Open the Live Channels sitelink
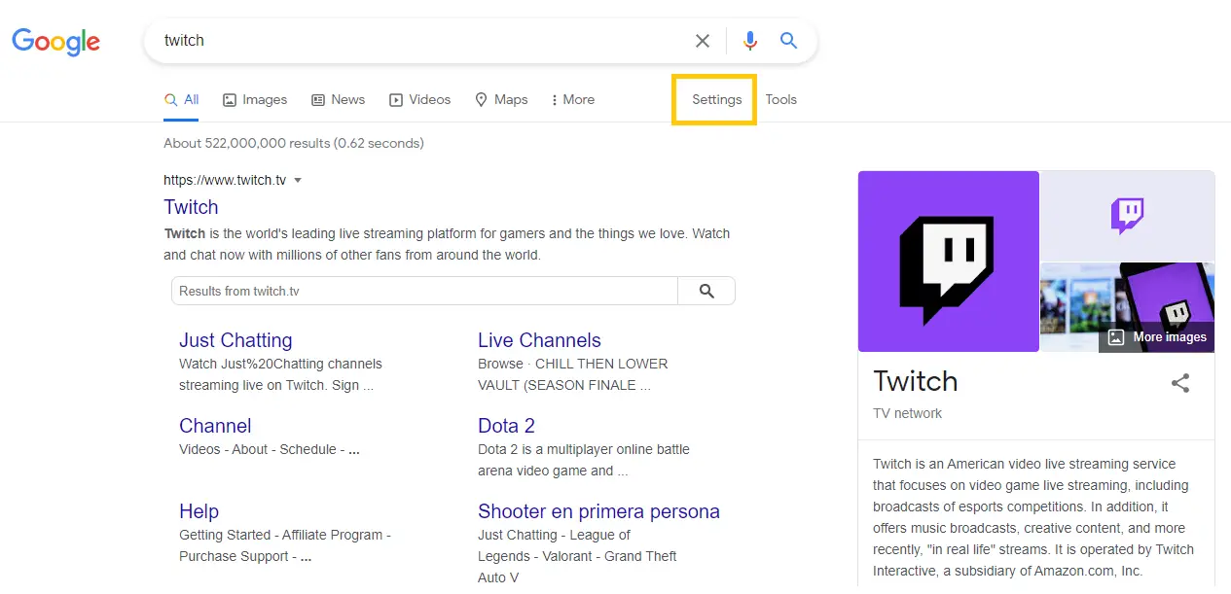The image size is (1231, 594). pyautogui.click(x=539, y=340)
